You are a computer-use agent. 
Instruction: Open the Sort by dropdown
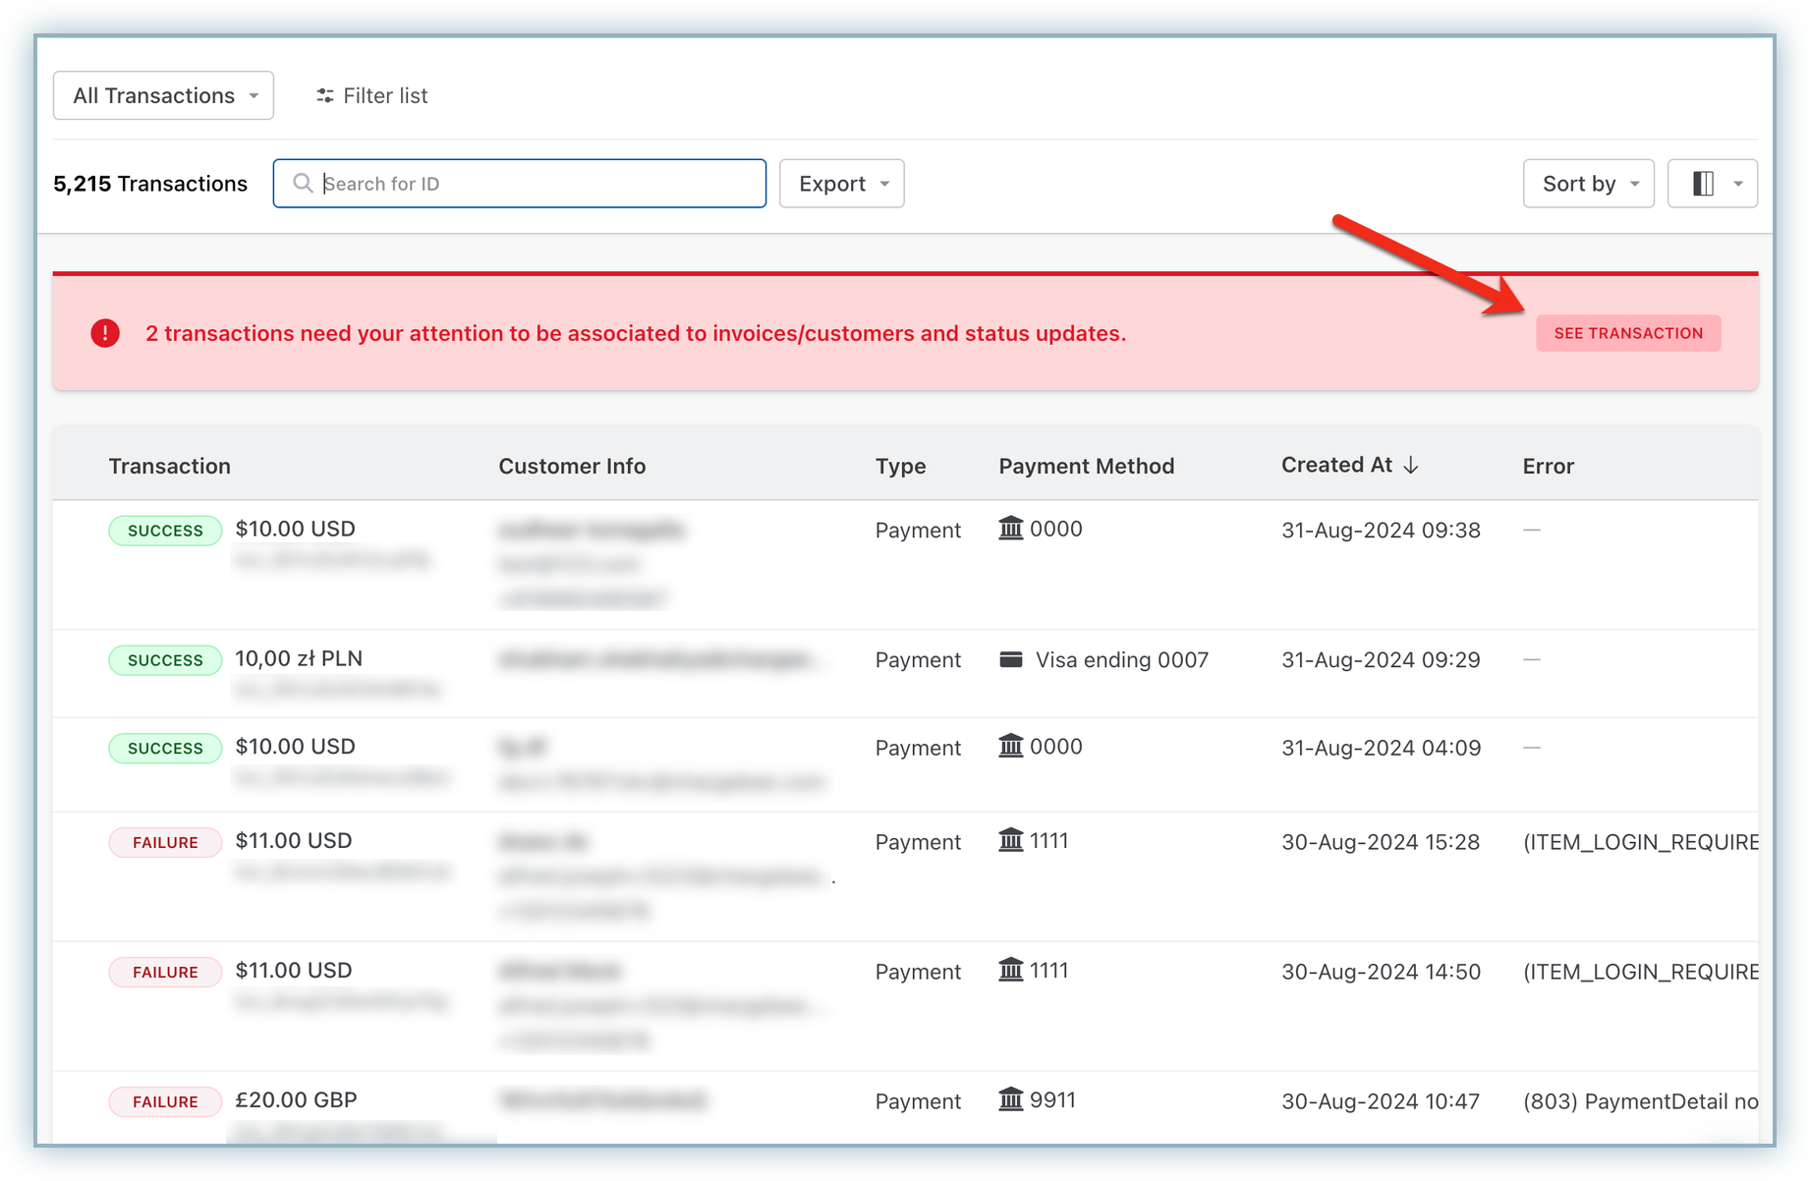pyautogui.click(x=1588, y=184)
